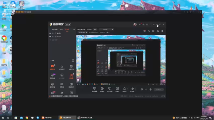Mute the 麦克风 microphone
Viewport: 214px width, 120px height.
tap(124, 90)
